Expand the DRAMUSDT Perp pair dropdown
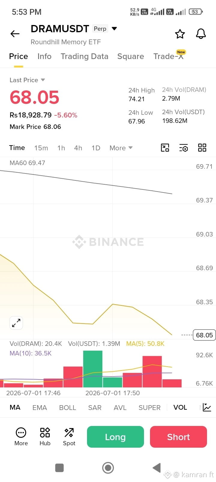 pos(114,29)
